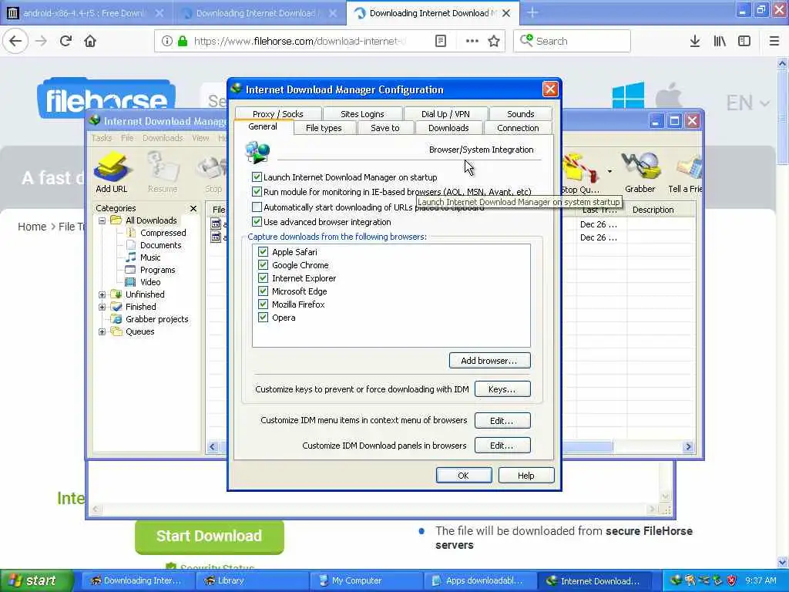Collapse All Downloads tree node
This screenshot has width=789, height=592.
pyautogui.click(x=102, y=220)
